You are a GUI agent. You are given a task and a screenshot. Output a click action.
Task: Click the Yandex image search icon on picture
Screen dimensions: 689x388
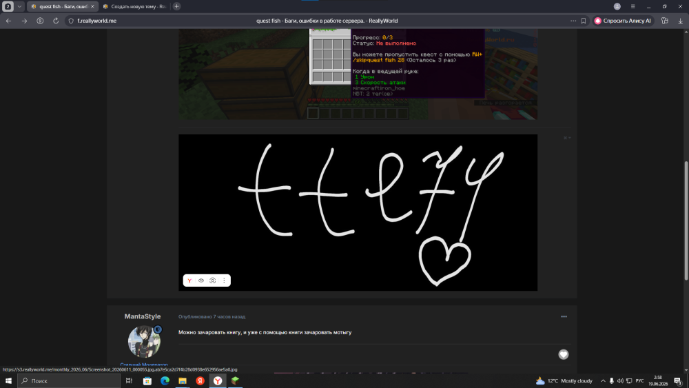[x=190, y=280]
